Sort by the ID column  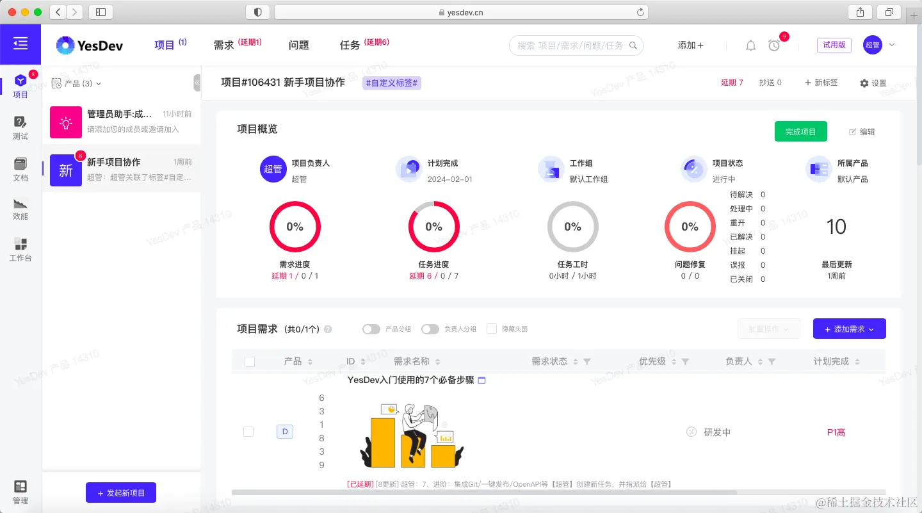point(363,362)
